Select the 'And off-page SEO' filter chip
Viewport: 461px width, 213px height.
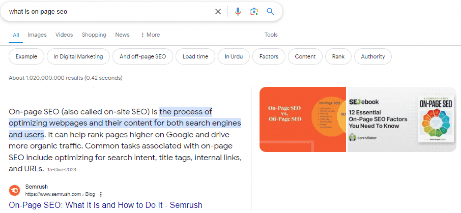coord(143,56)
